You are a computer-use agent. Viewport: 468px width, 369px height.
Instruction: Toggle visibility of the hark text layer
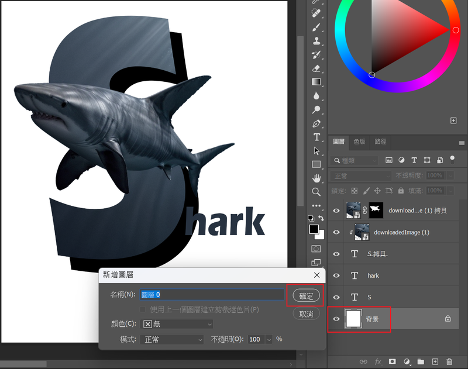[336, 275]
